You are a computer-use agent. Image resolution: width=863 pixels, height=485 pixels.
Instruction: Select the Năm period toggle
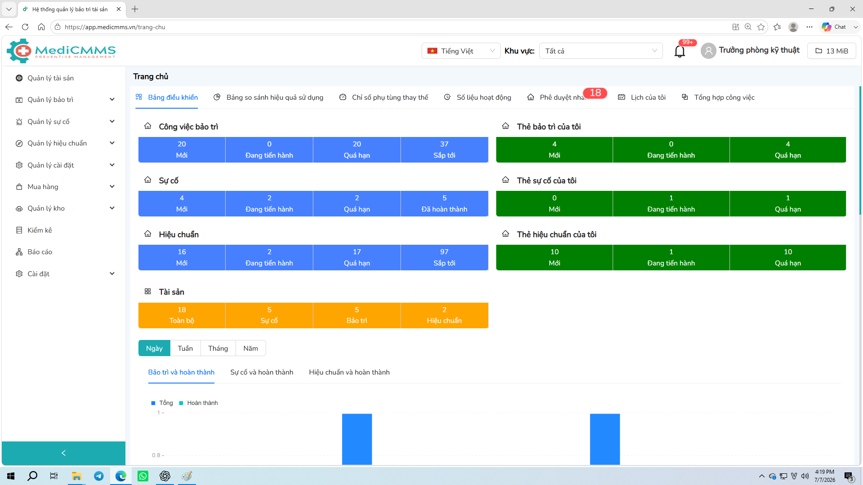click(x=250, y=348)
